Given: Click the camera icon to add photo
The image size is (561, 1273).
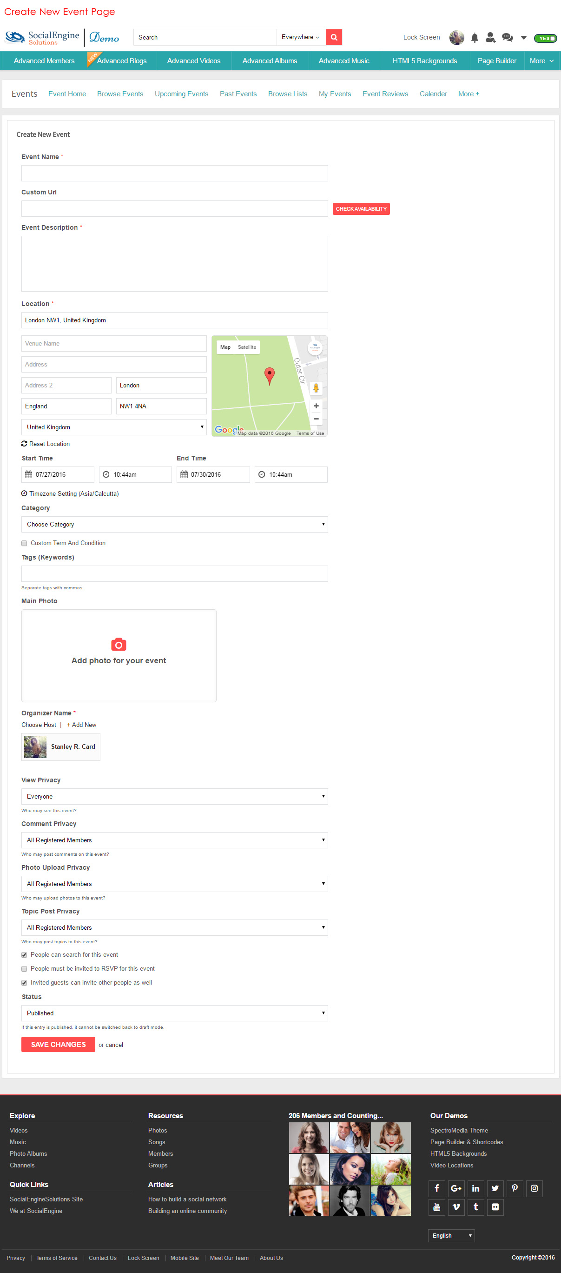Looking at the screenshot, I should coord(119,645).
